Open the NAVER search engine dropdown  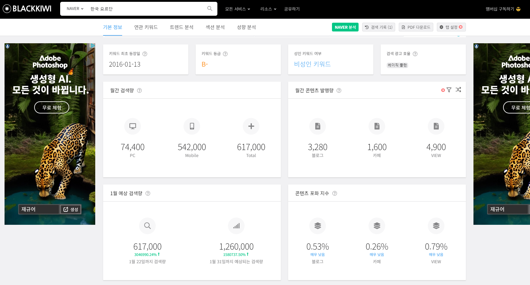[x=75, y=9]
